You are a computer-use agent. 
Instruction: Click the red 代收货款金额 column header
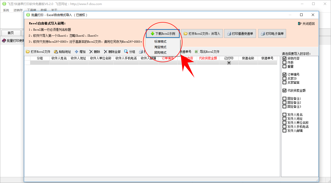[208, 58]
